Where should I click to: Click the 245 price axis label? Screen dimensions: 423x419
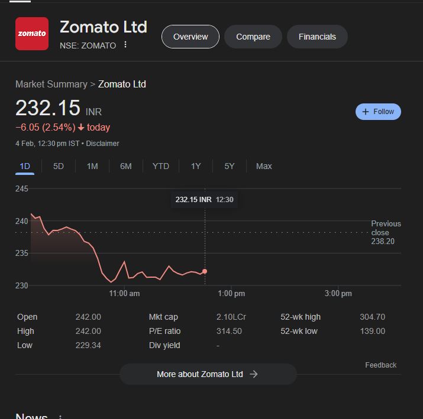click(21, 189)
